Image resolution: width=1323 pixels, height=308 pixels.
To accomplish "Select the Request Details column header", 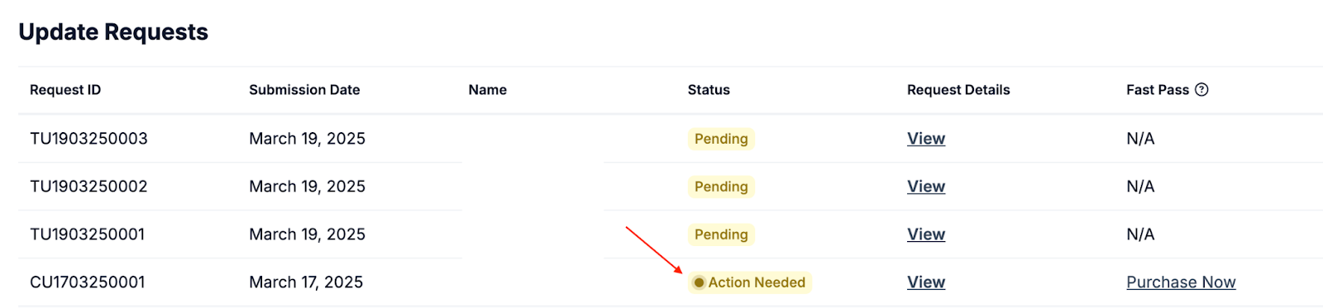I will coord(958,90).
